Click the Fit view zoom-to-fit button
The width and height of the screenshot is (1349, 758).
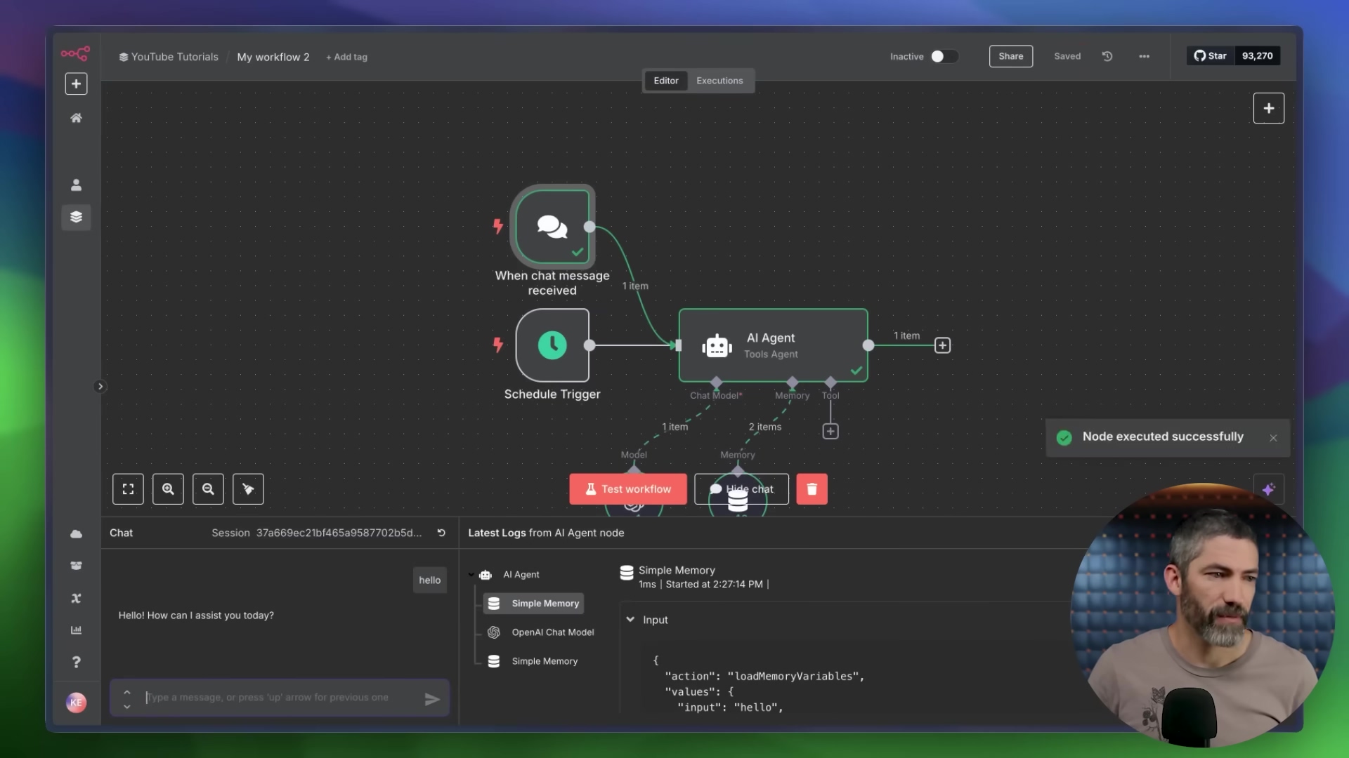click(128, 489)
